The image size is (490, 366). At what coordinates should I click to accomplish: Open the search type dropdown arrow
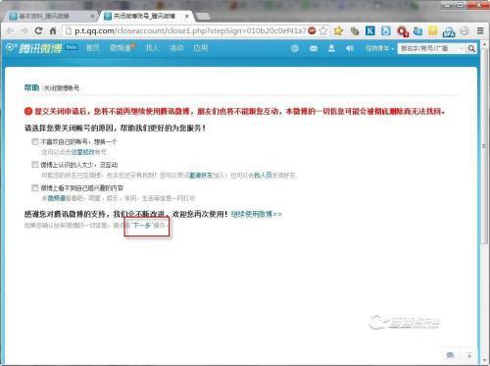pos(462,48)
